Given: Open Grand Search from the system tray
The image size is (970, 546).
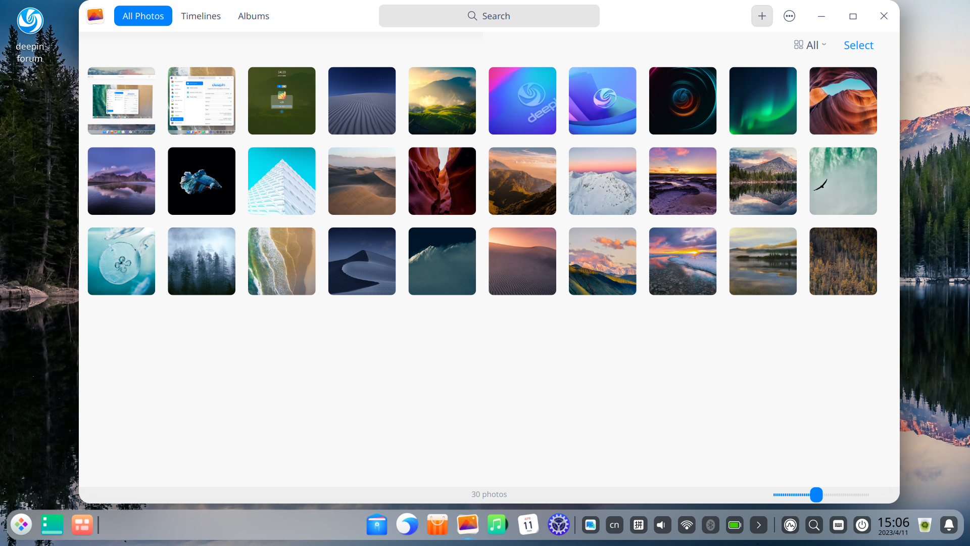Looking at the screenshot, I should 814,525.
